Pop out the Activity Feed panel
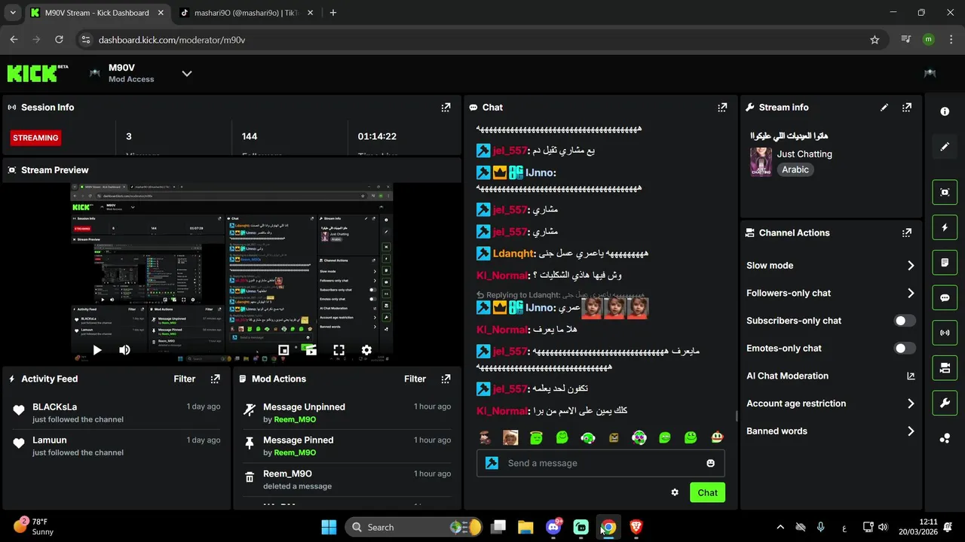The image size is (965, 542). point(216,379)
